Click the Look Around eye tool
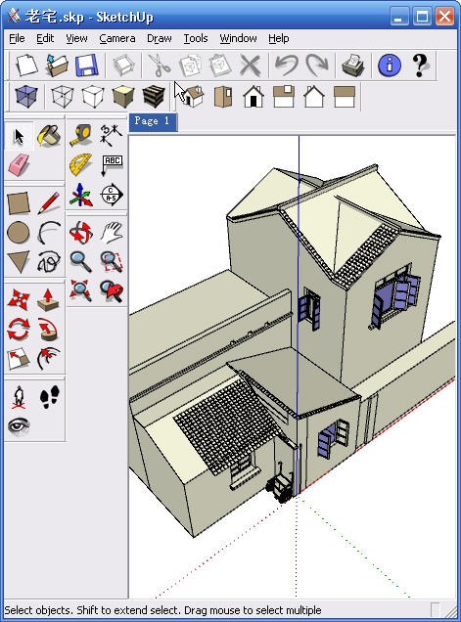Image resolution: width=461 pixels, height=622 pixels. point(19,426)
